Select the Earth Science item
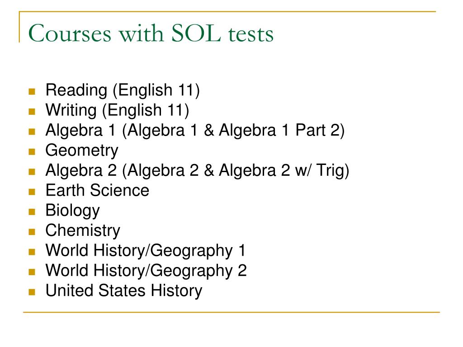This screenshot has width=463, height=347. (x=98, y=190)
